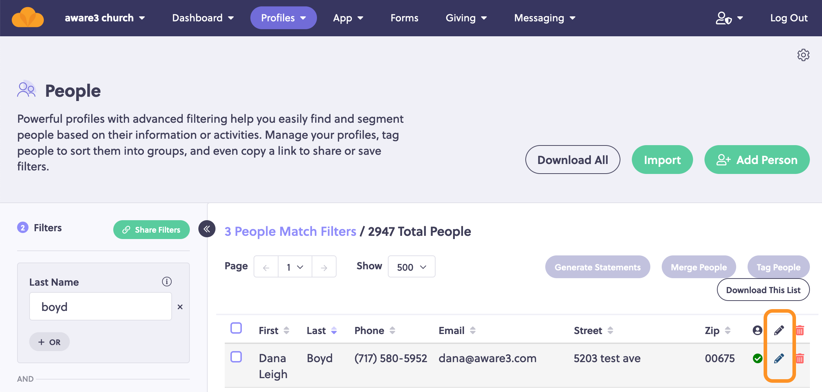Open the Giving menu
Screen dimensions: 822x392
466,18
